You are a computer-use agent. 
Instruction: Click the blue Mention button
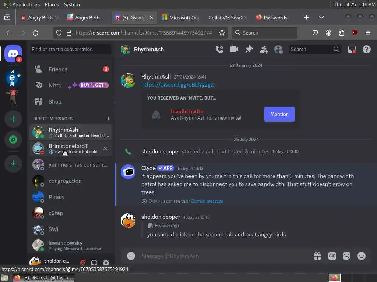point(279,115)
